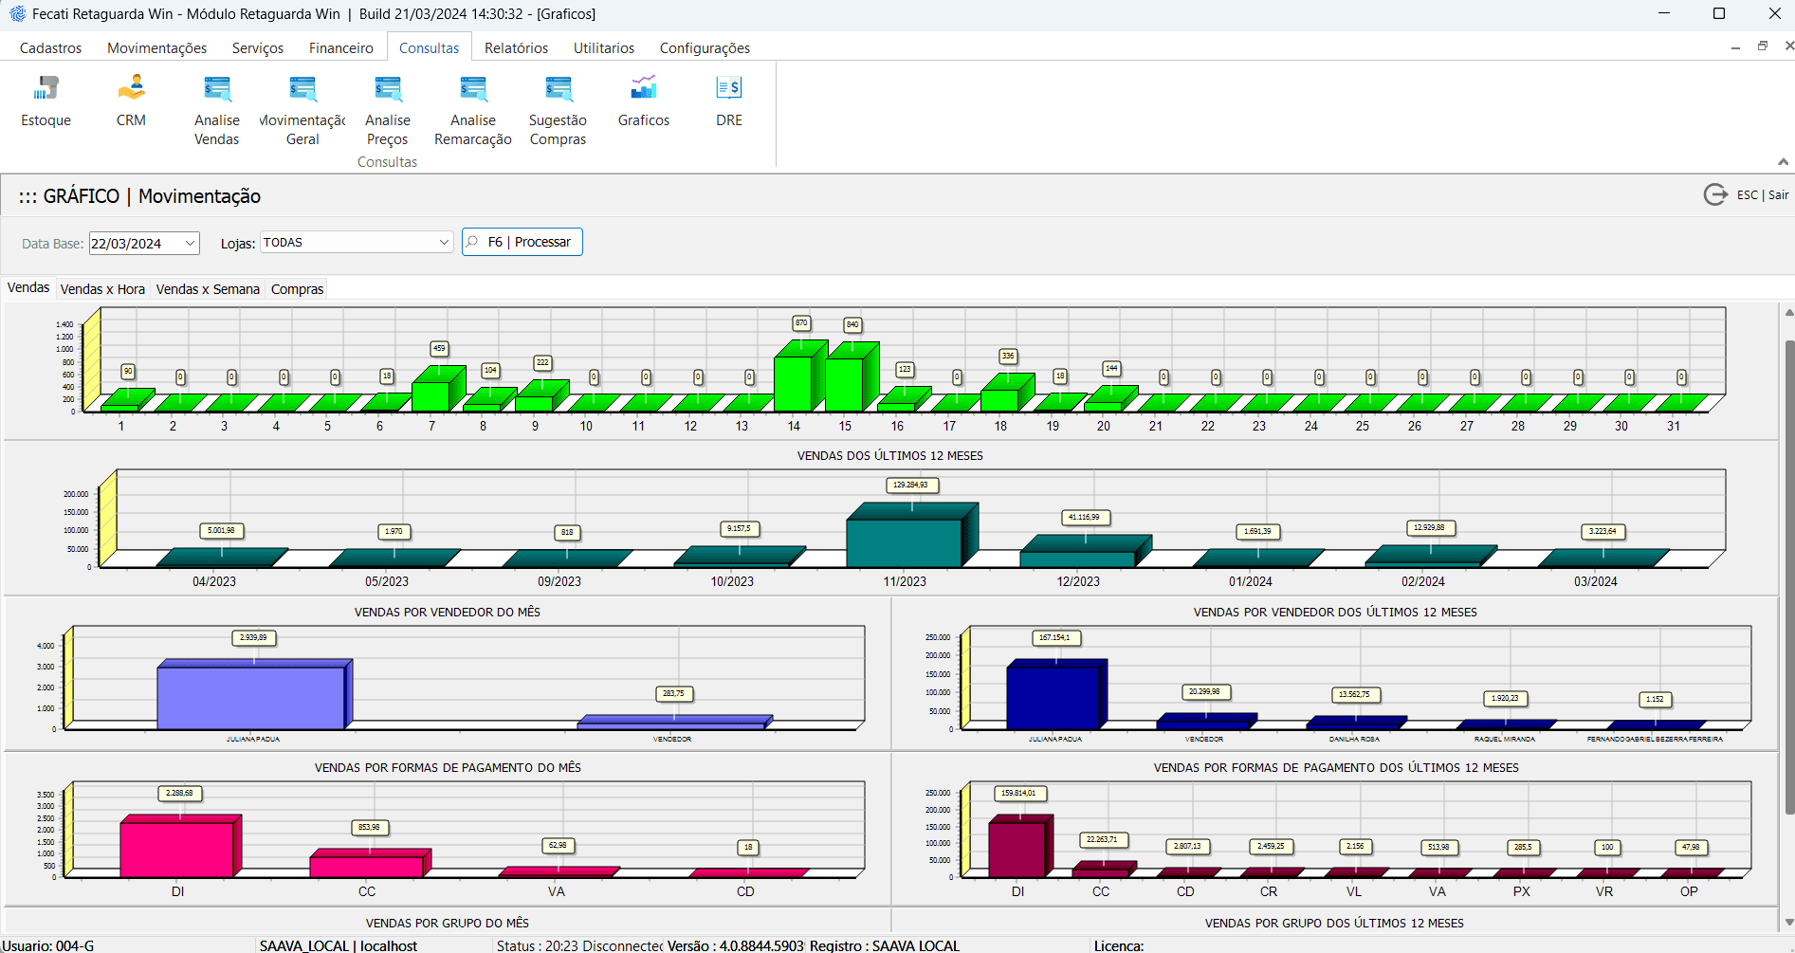
Task: Open the Financeiro menu
Action: click(340, 47)
